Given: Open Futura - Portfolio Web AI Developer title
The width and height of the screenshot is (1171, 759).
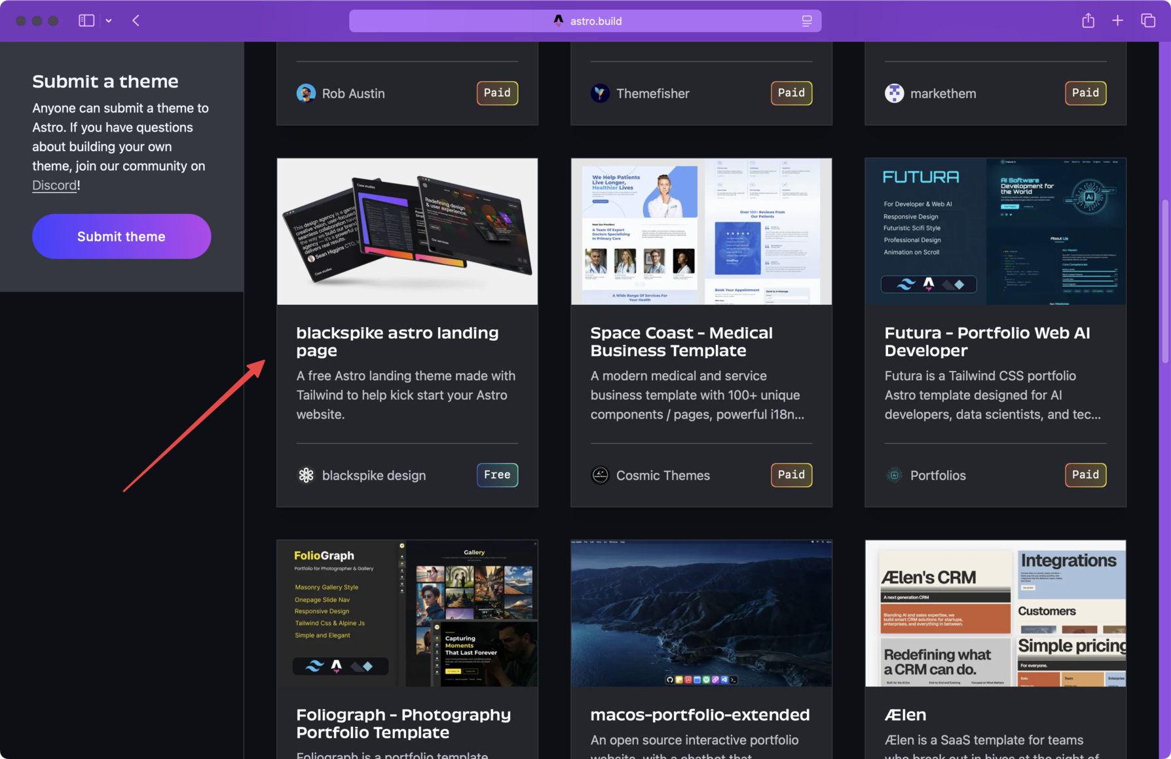Looking at the screenshot, I should (988, 342).
